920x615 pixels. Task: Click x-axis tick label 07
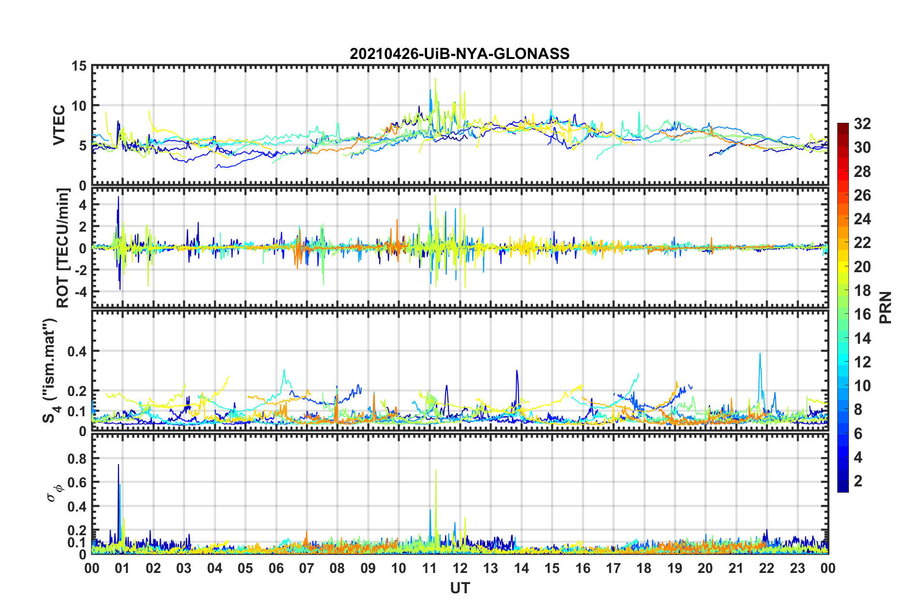coord(307,568)
